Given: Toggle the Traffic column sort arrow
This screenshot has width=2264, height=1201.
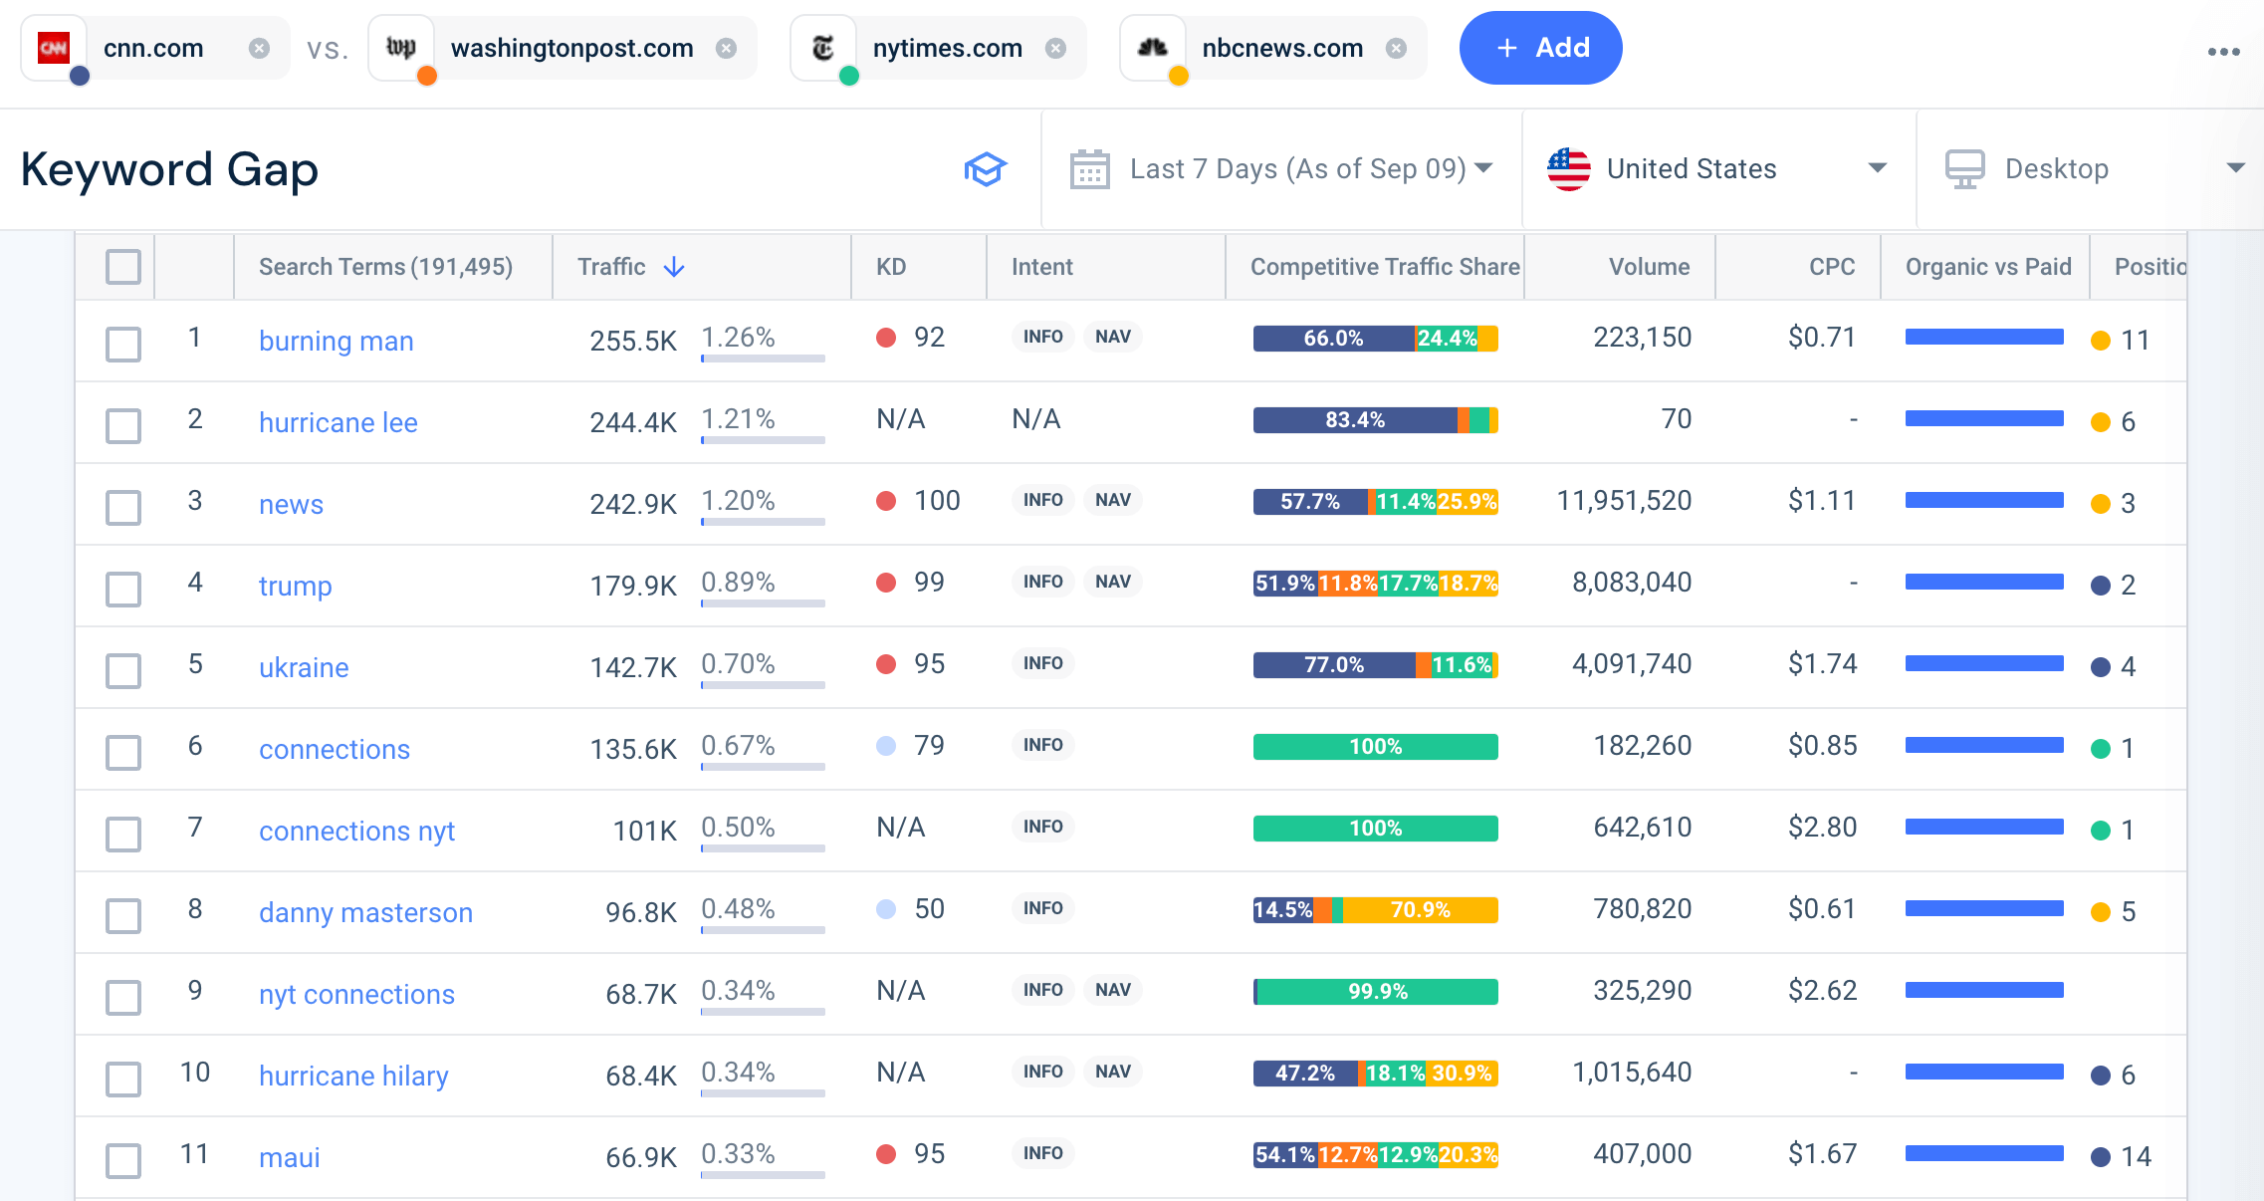Looking at the screenshot, I should pos(675,267).
